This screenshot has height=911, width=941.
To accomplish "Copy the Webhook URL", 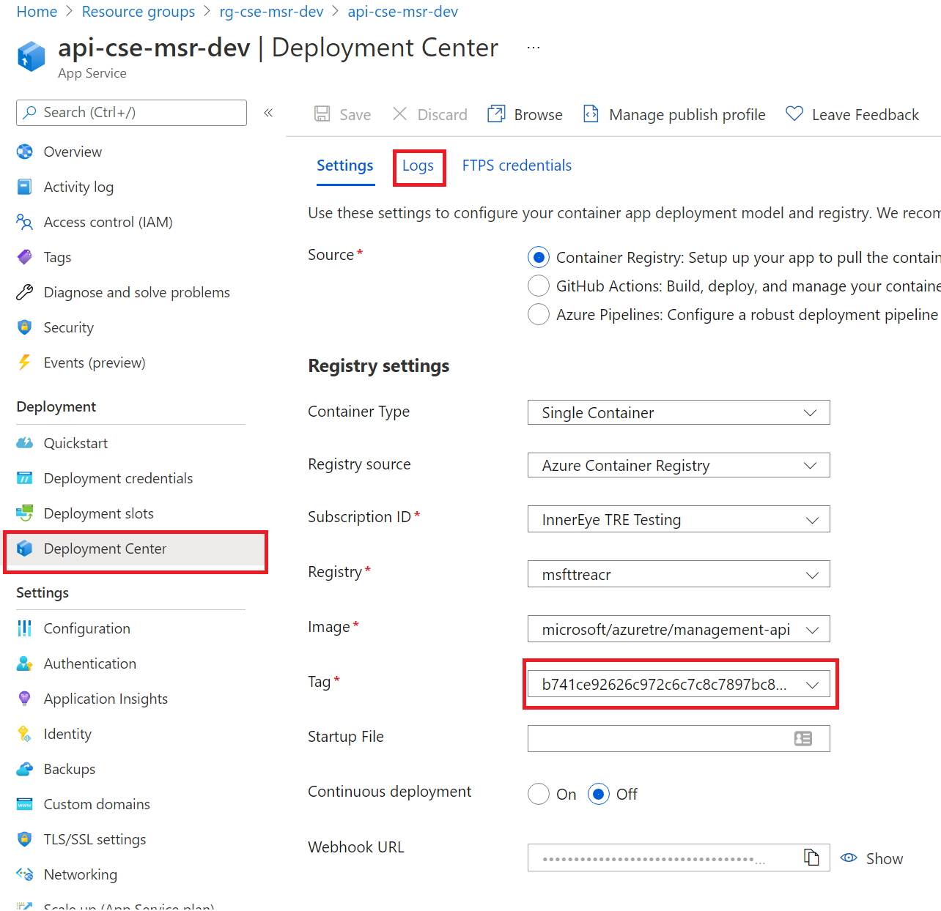I will click(x=811, y=857).
